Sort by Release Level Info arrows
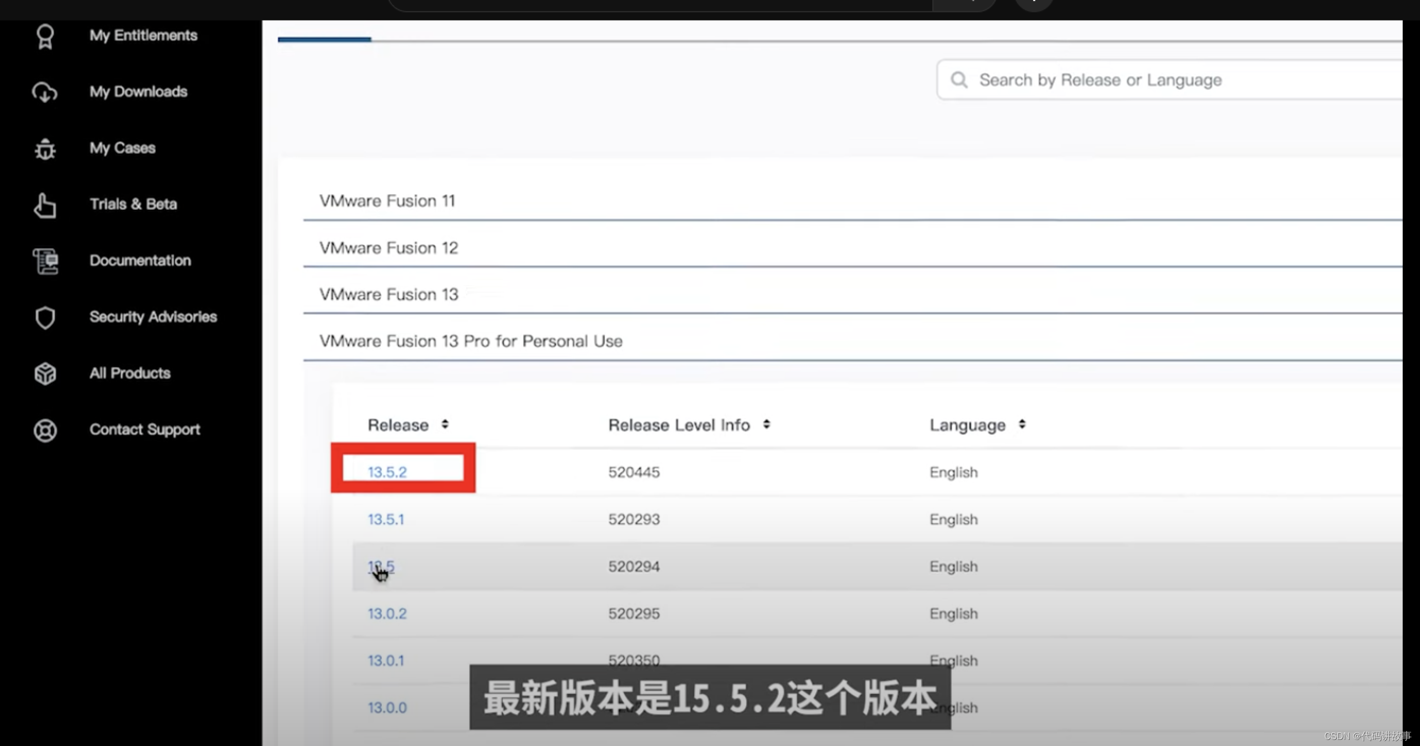This screenshot has width=1420, height=746. [x=766, y=424]
